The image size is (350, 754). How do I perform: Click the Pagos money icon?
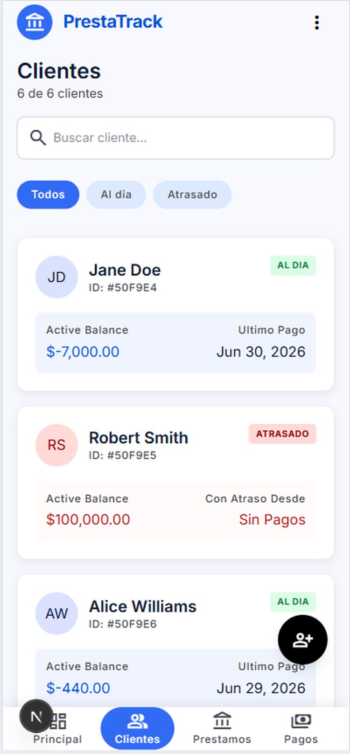click(x=301, y=721)
